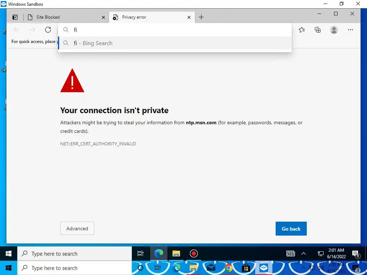367x275 pixels.
Task: Switch to the Site Blocked tab
Action: [66, 17]
